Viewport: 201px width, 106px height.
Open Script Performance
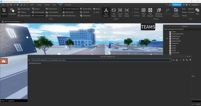[53, 16]
